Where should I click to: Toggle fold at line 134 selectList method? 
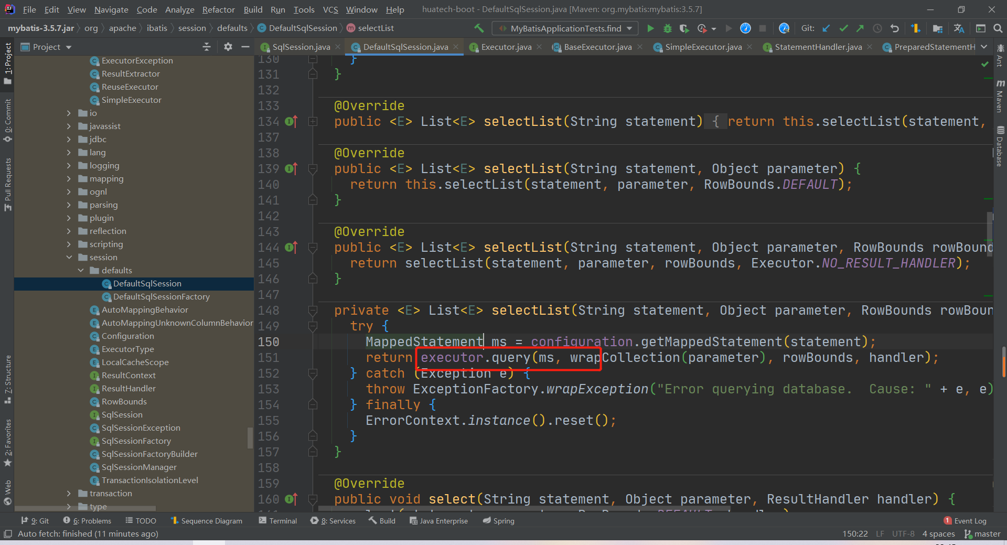(x=313, y=122)
